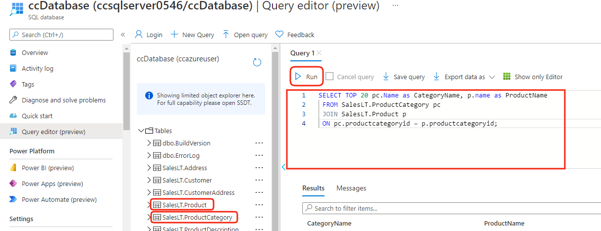Screen dimensions: 601x231
Task: Click the Run play icon
Action: point(298,77)
